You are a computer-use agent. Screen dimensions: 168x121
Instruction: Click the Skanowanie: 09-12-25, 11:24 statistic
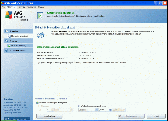(x=15, y=102)
